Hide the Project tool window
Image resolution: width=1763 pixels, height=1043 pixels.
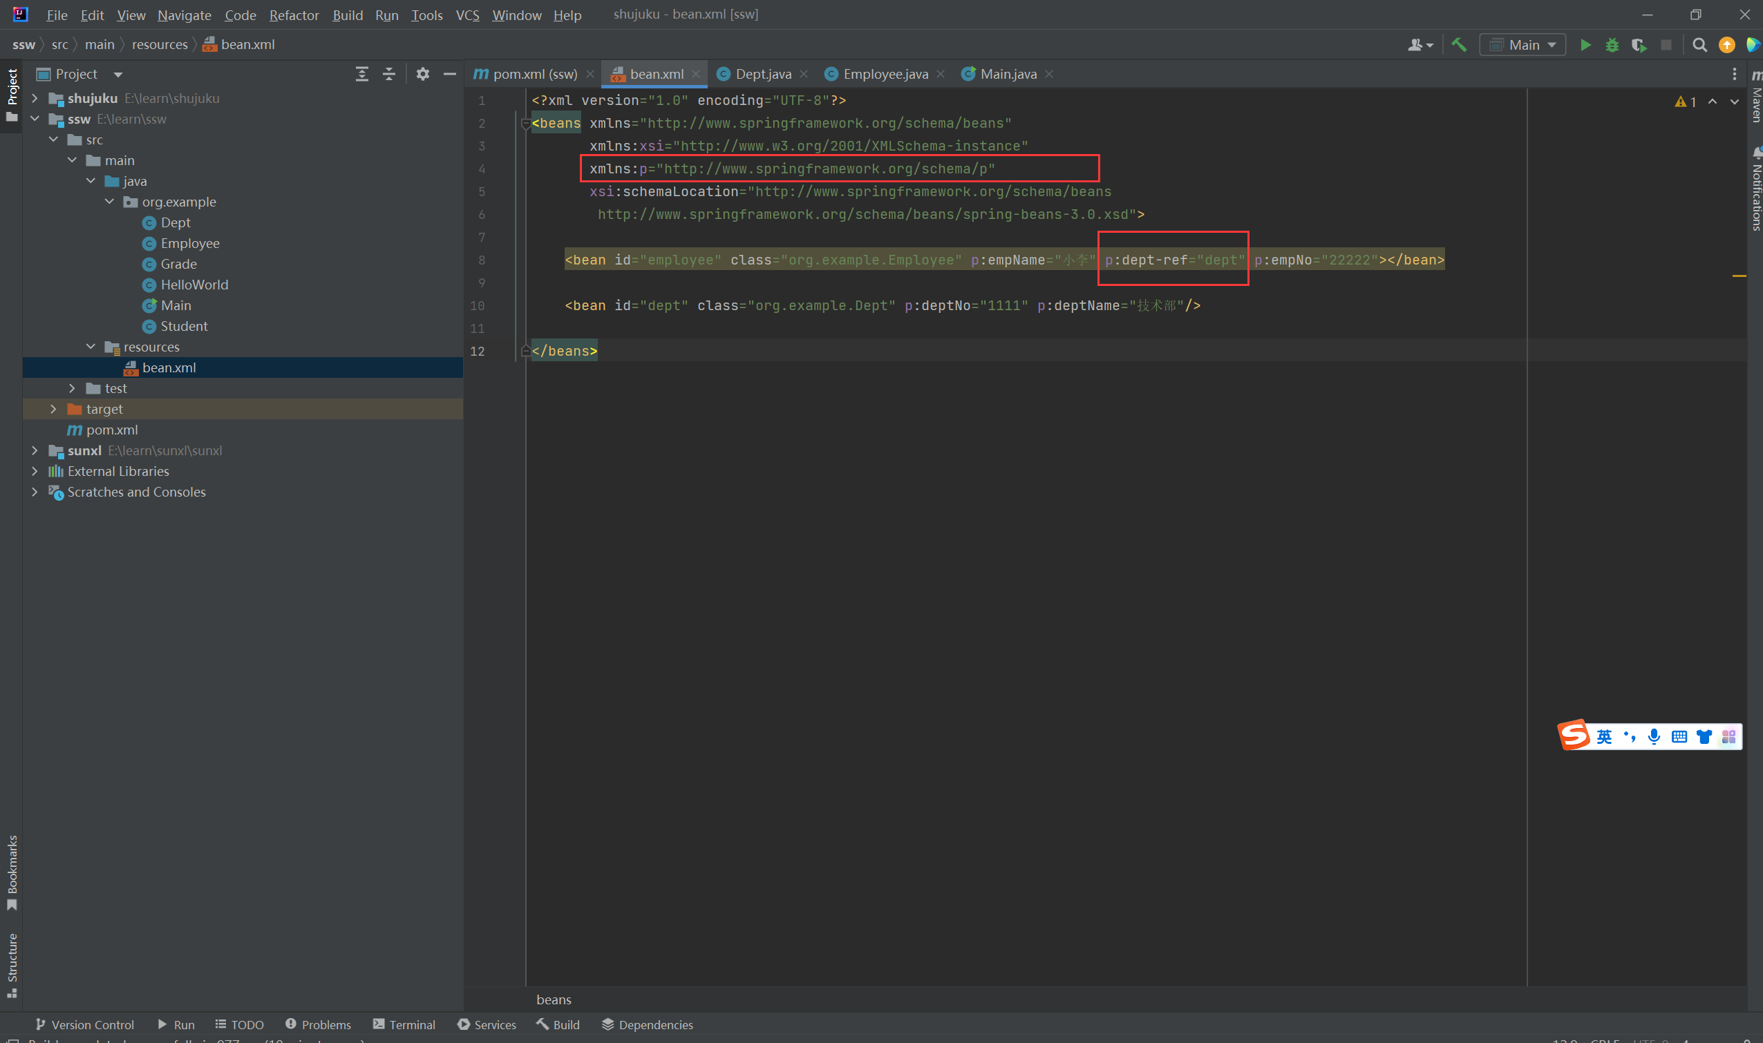[449, 75]
